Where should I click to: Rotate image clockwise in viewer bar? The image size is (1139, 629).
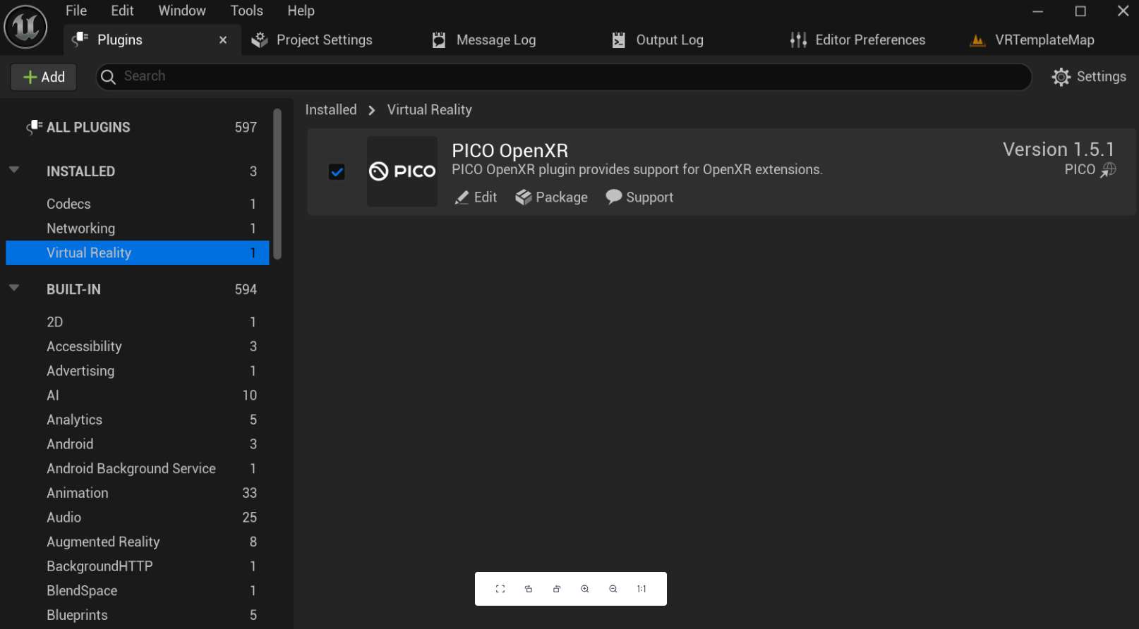click(x=557, y=589)
